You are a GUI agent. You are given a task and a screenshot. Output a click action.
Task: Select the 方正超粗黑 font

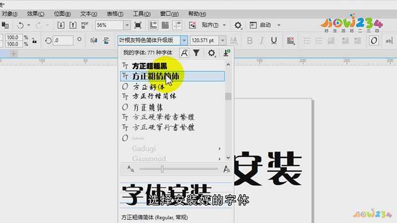[x=172, y=66]
